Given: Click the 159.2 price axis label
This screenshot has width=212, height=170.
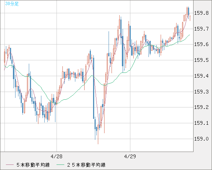Looking at the screenshot, I should (x=201, y=107).
